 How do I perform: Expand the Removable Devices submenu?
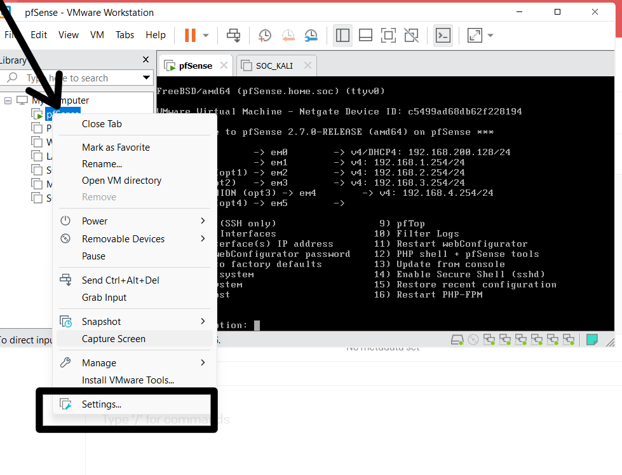135,238
